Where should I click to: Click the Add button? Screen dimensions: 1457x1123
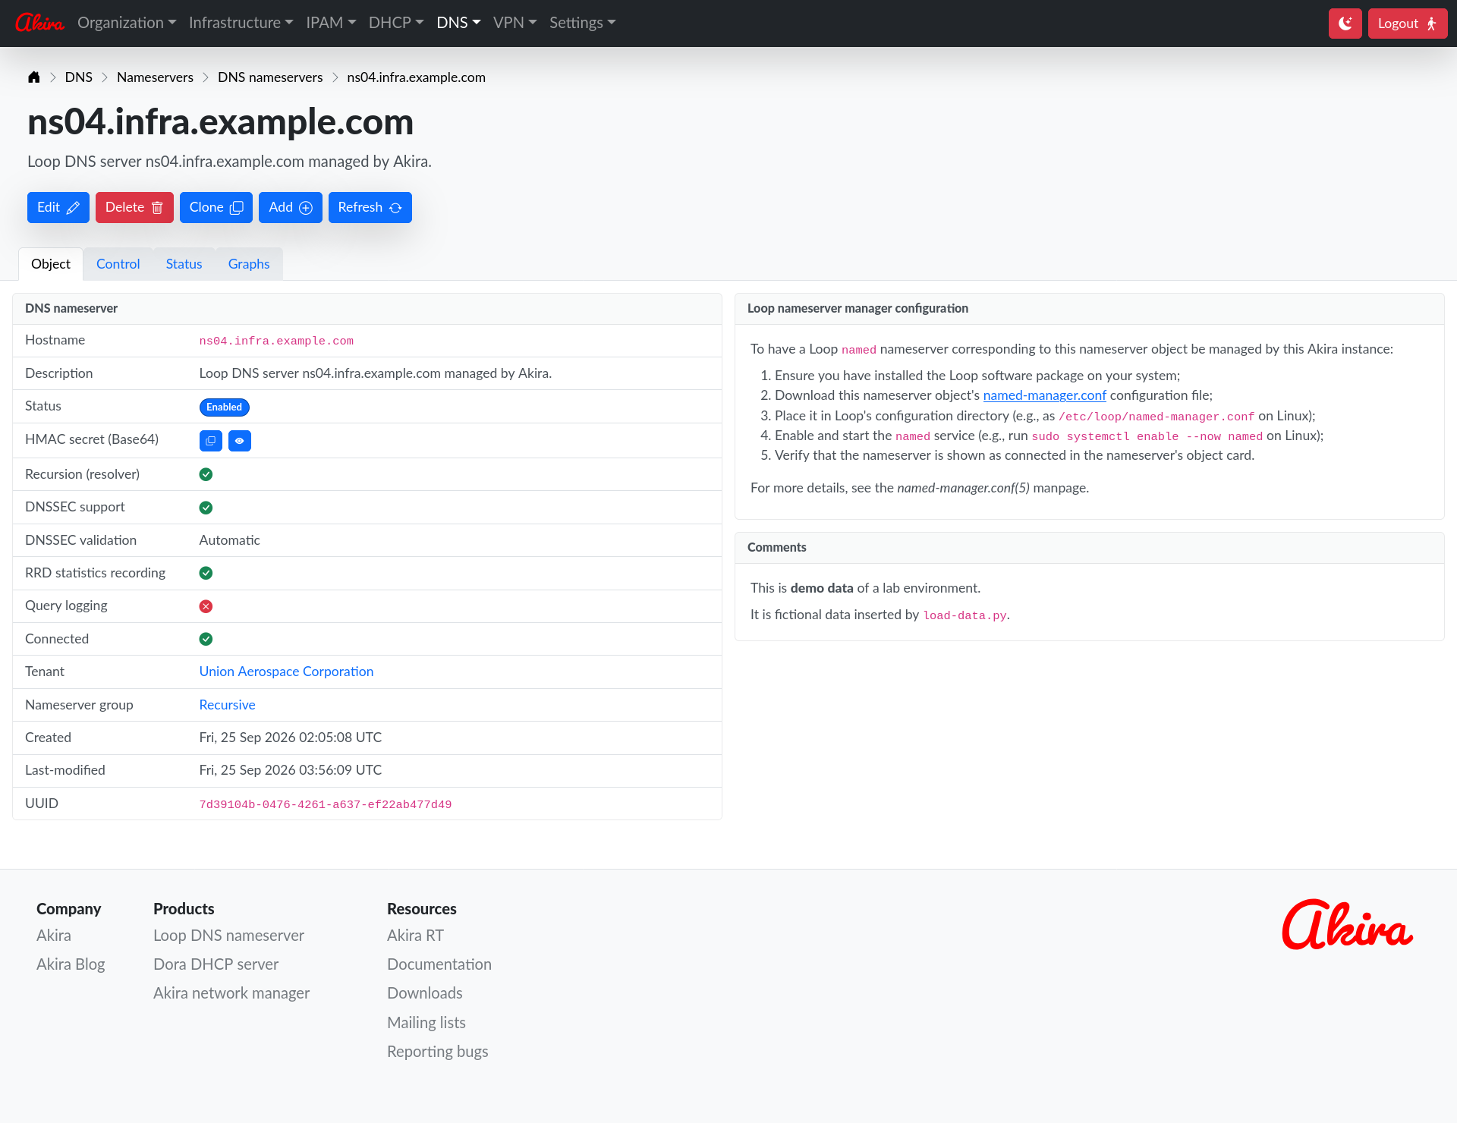pos(291,208)
